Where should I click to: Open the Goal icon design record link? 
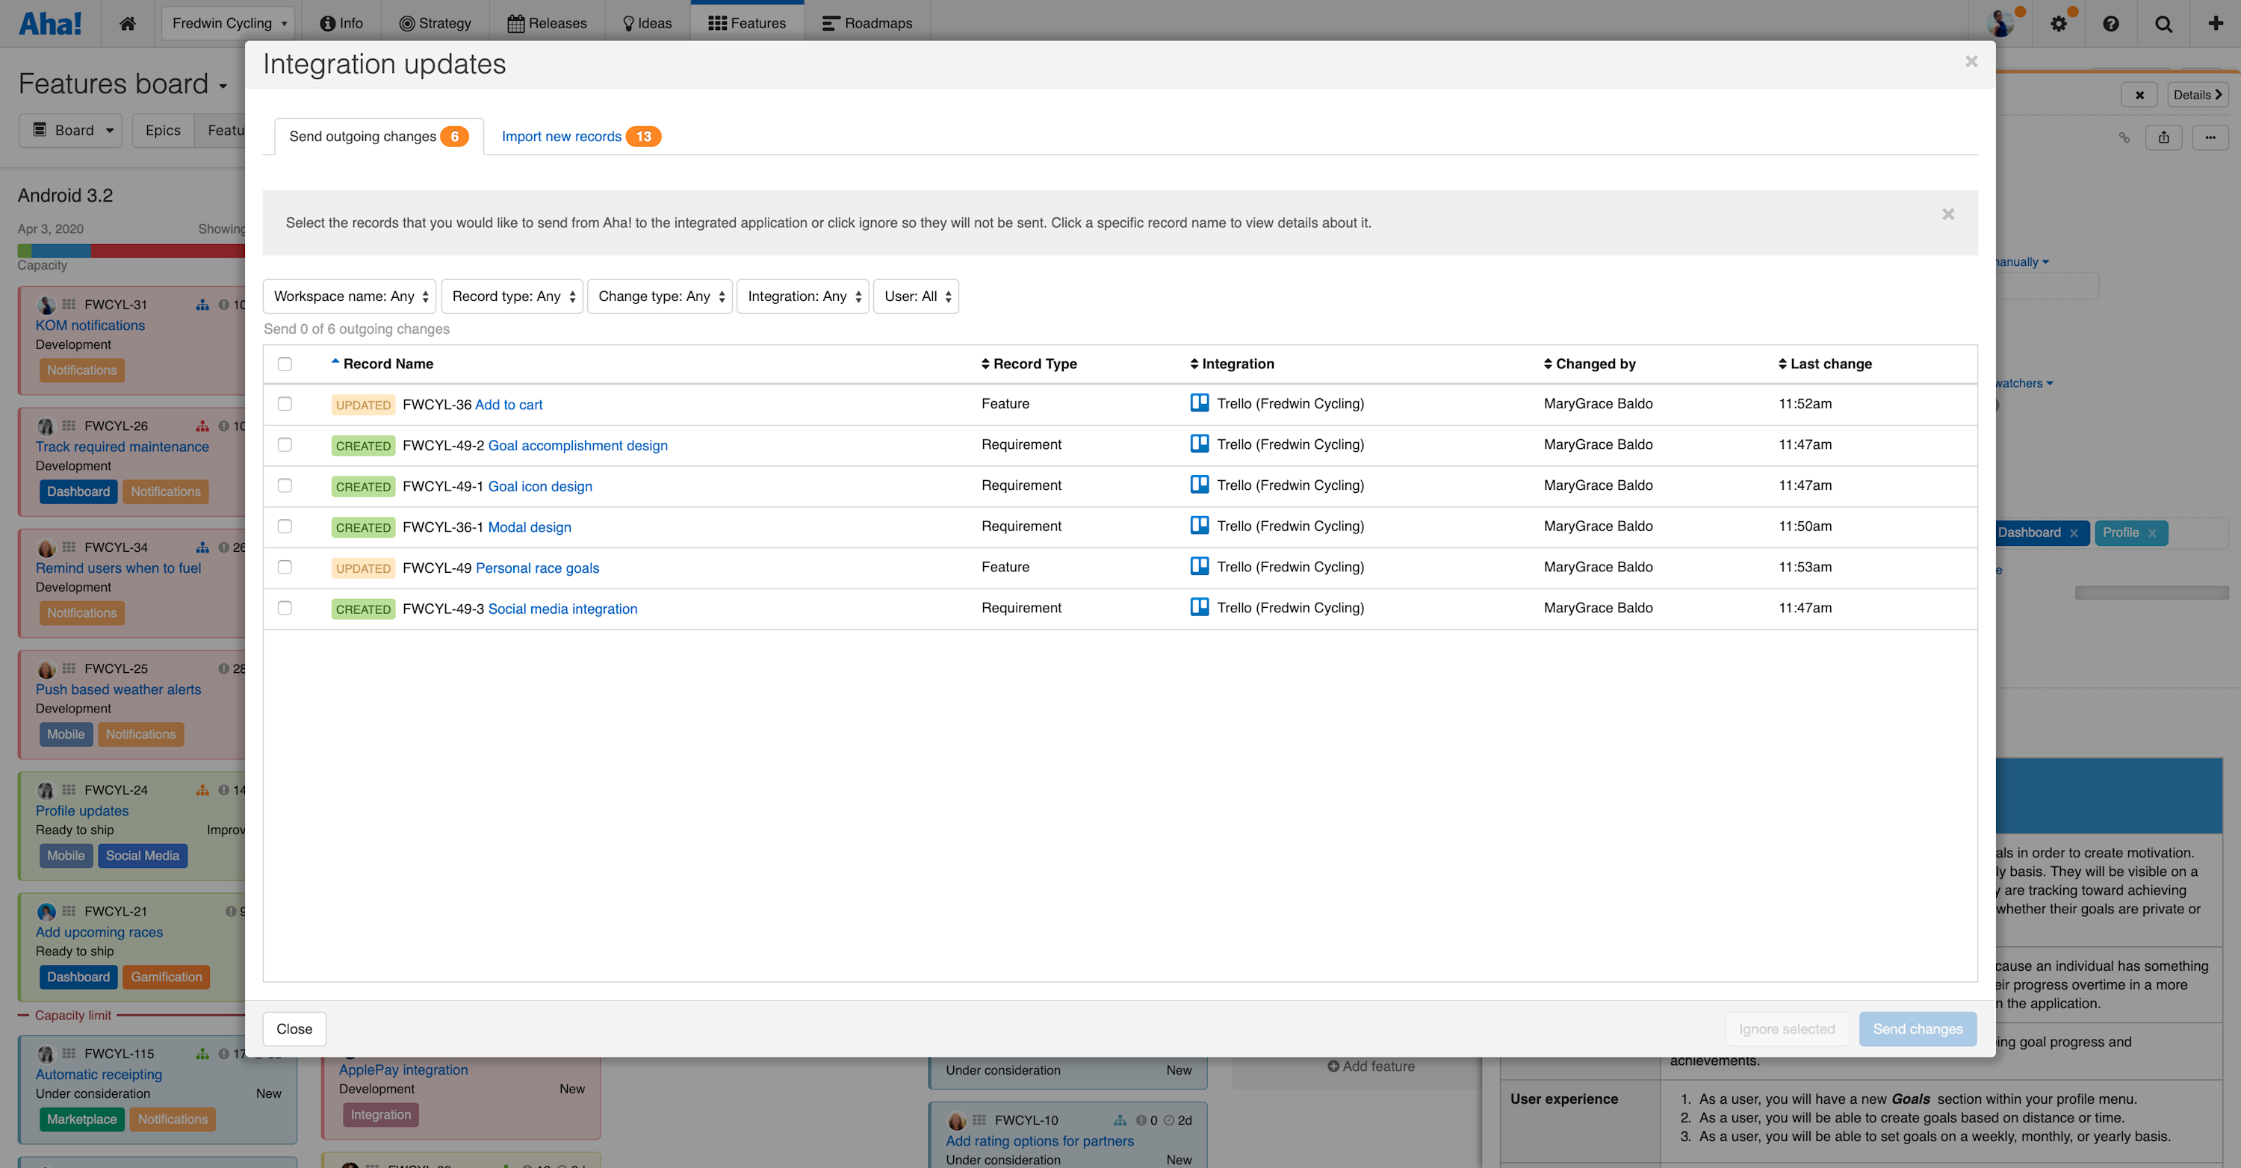click(539, 486)
